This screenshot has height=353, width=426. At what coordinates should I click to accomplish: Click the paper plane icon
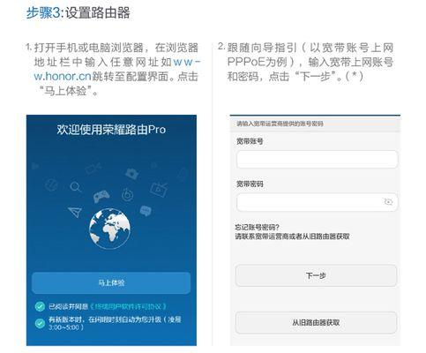tap(75, 212)
